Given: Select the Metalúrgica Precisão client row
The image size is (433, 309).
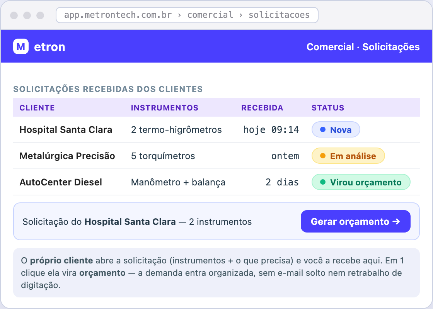Looking at the screenshot, I should 216,156.
